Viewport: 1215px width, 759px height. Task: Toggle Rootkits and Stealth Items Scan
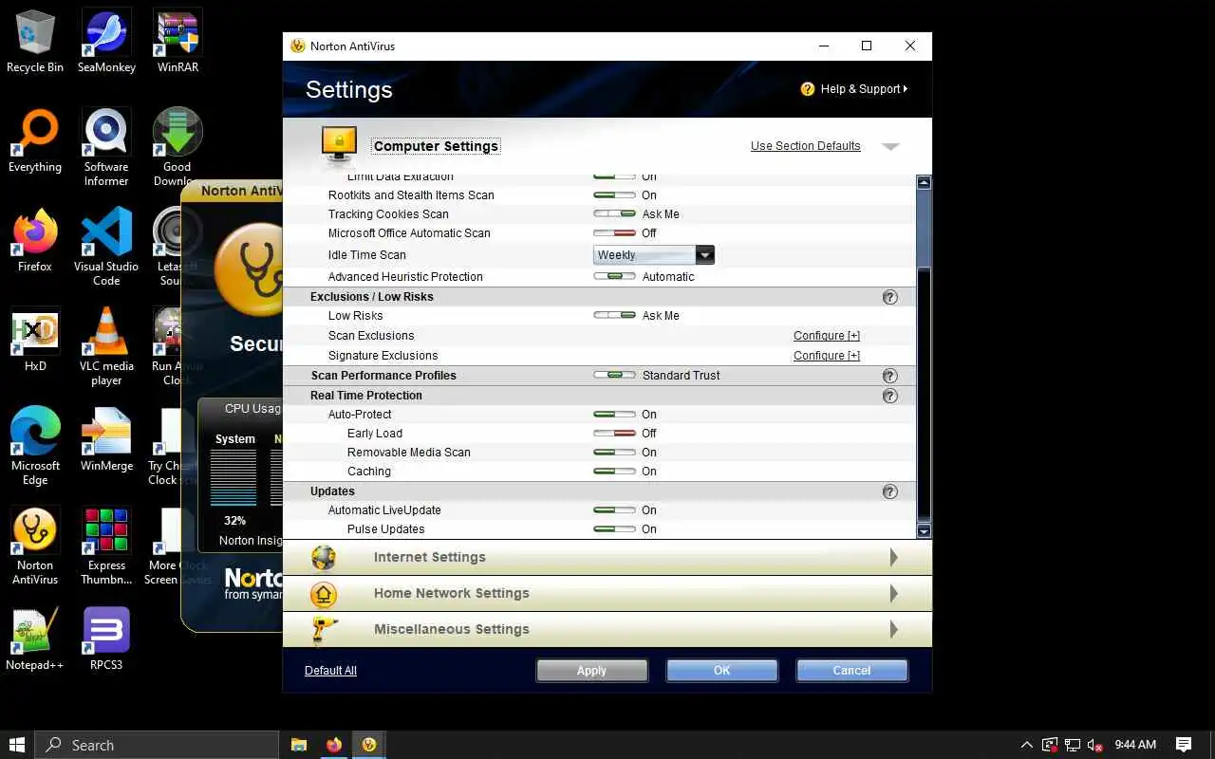[x=614, y=195]
